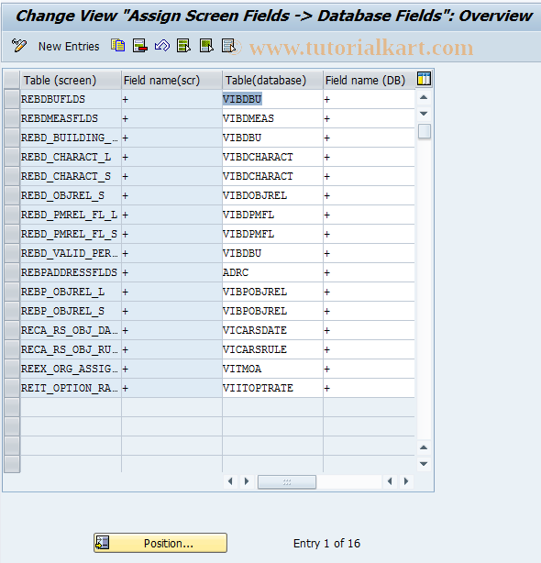The width and height of the screenshot is (541, 563).
Task: Select row selector for REBD_OBJREL_S
Action: 12,195
